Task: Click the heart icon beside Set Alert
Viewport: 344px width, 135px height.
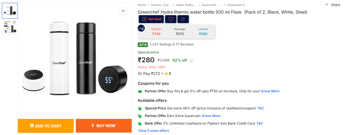Action: (170, 19)
